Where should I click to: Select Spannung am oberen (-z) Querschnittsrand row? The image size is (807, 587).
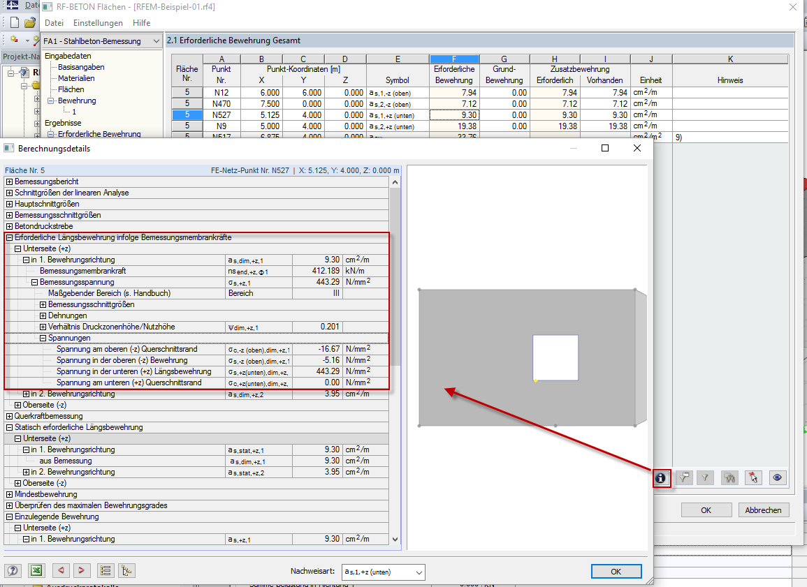click(196, 349)
